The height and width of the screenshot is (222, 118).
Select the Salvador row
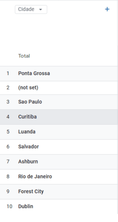tap(59, 147)
